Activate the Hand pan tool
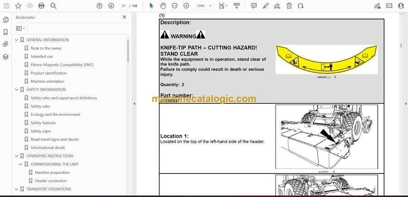Screen dimensions: 408x197 pos(163,6)
